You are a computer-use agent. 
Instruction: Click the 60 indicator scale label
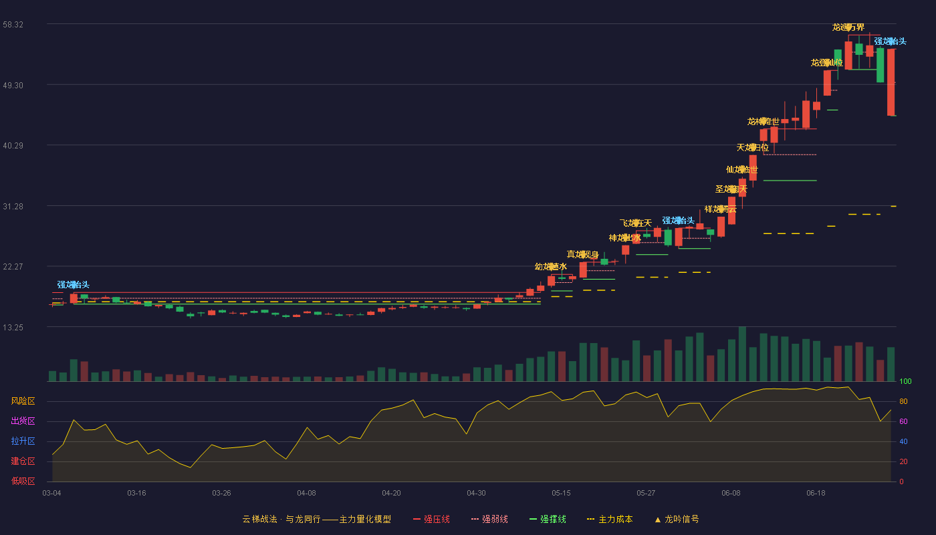click(x=903, y=421)
